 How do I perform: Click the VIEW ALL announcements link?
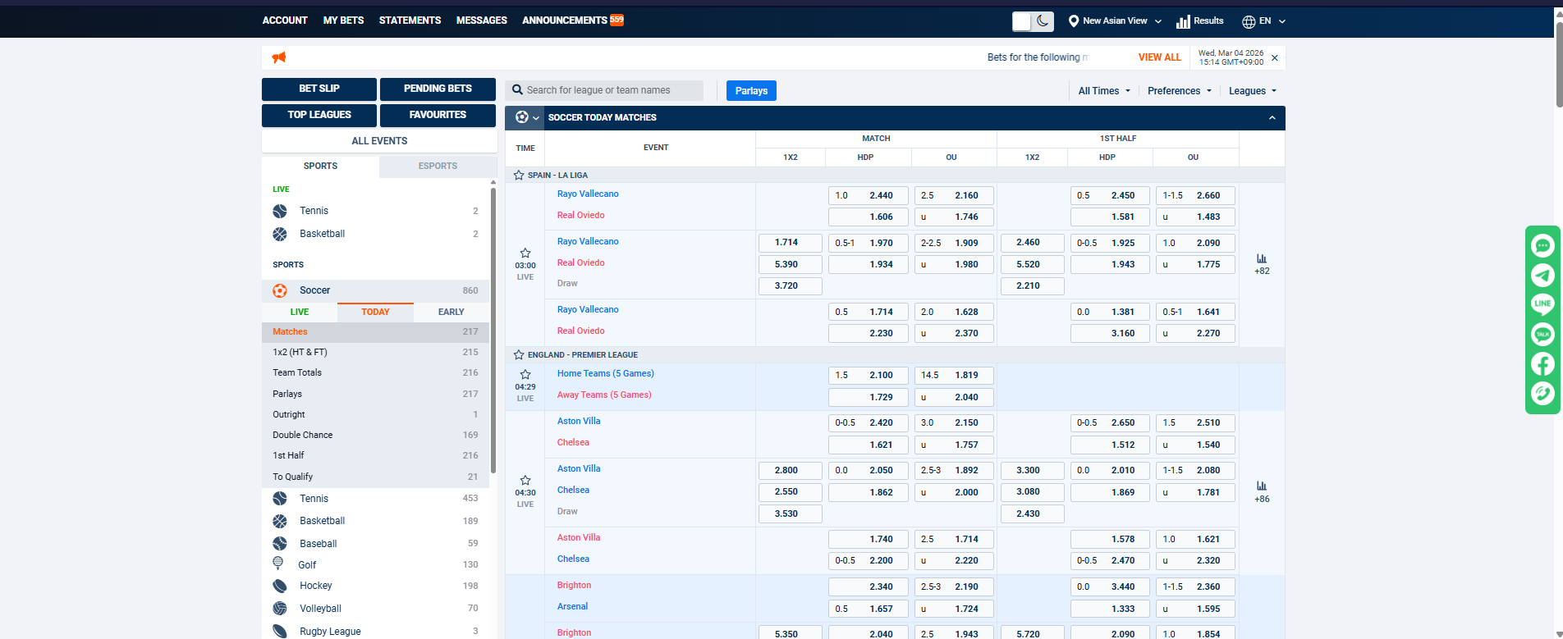(1159, 57)
